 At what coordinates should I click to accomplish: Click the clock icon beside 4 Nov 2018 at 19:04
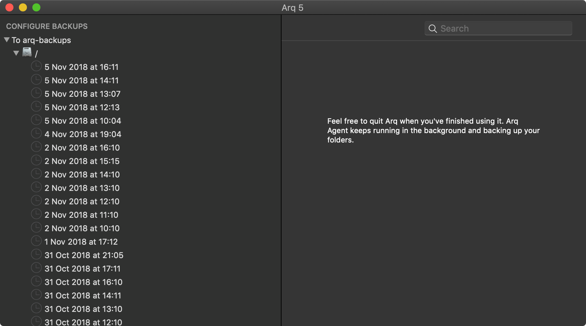36,133
